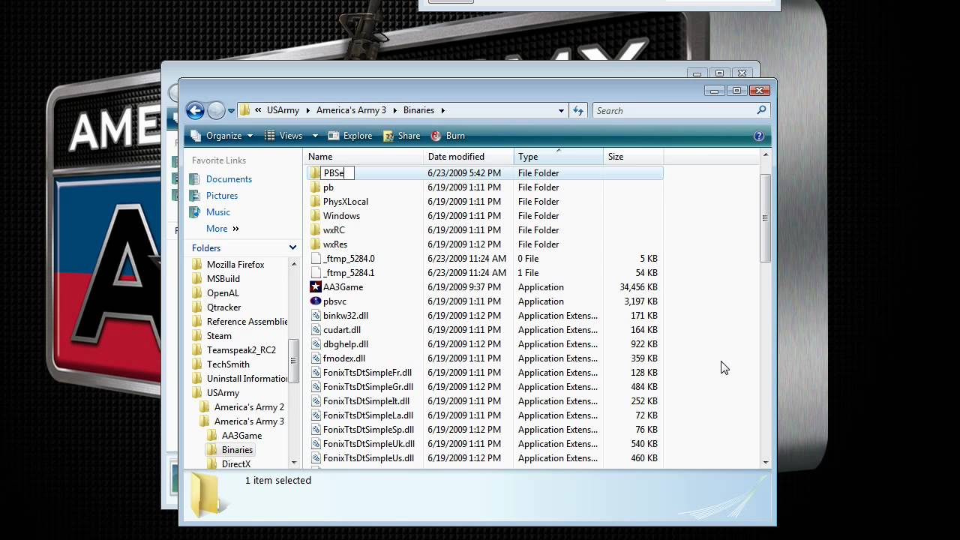
Task: Select the cudart.dll file icon
Action: [x=315, y=330]
